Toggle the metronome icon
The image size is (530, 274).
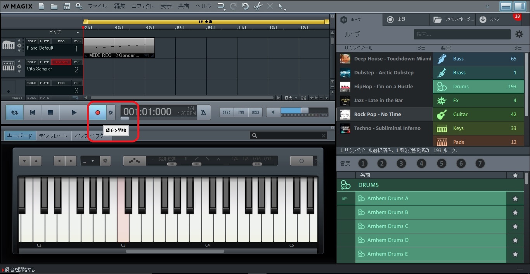tap(203, 113)
